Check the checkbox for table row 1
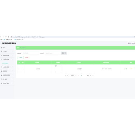The image size is (135, 135). (19, 69)
